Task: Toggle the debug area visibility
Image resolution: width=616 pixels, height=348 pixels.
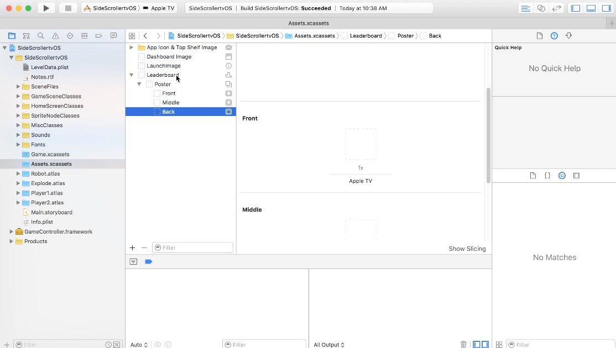Action: [591, 8]
